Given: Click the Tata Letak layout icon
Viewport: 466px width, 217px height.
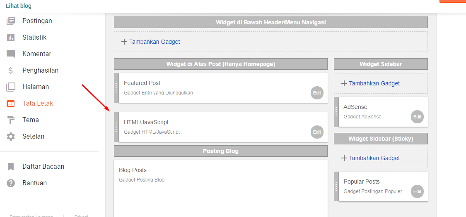Looking at the screenshot, I should pyautogui.click(x=11, y=104).
